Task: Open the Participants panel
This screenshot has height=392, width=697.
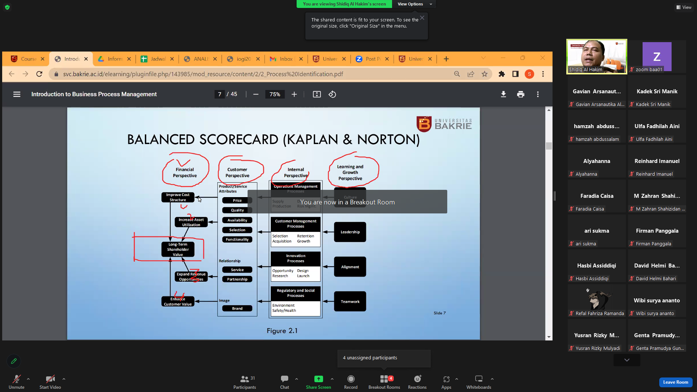Action: 245,382
